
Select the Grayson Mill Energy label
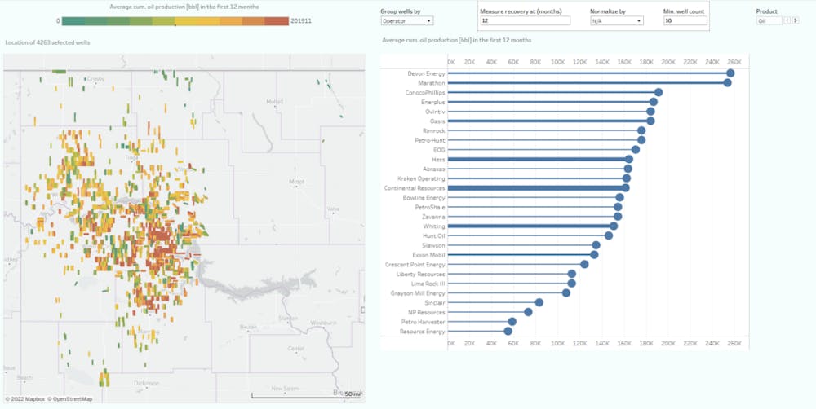418,293
